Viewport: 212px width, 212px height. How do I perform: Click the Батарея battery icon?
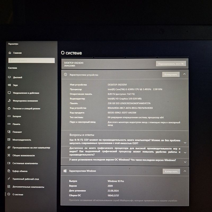[x=9, y=116]
